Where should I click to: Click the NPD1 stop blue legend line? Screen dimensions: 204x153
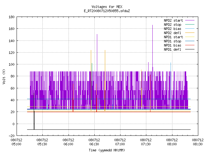pyautogui.click(x=190, y=41)
